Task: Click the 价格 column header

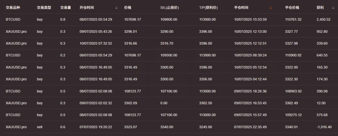Action: (x=128, y=7)
